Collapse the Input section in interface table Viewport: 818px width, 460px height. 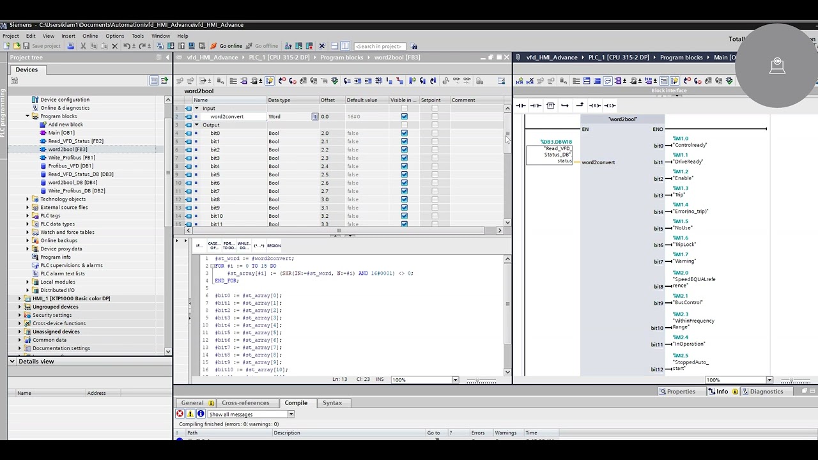coord(196,109)
